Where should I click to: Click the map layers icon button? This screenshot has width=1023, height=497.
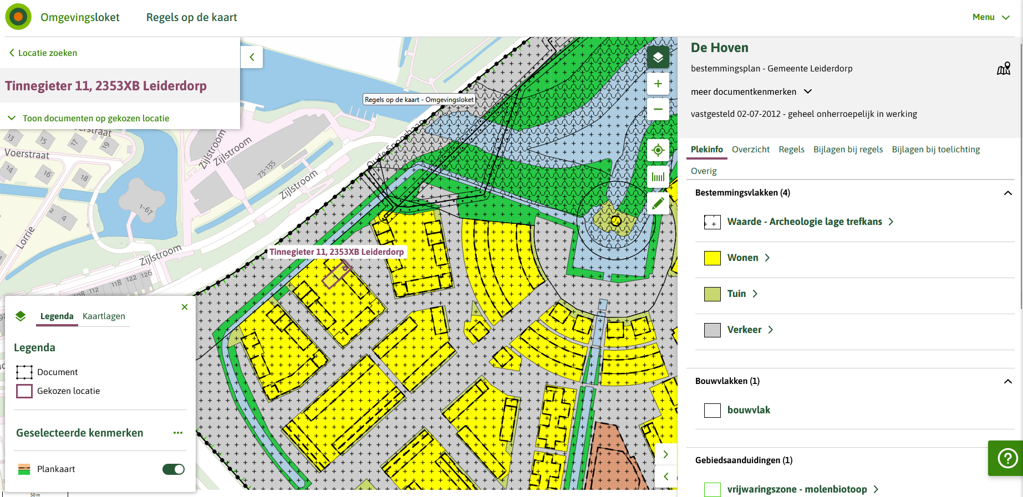point(658,57)
